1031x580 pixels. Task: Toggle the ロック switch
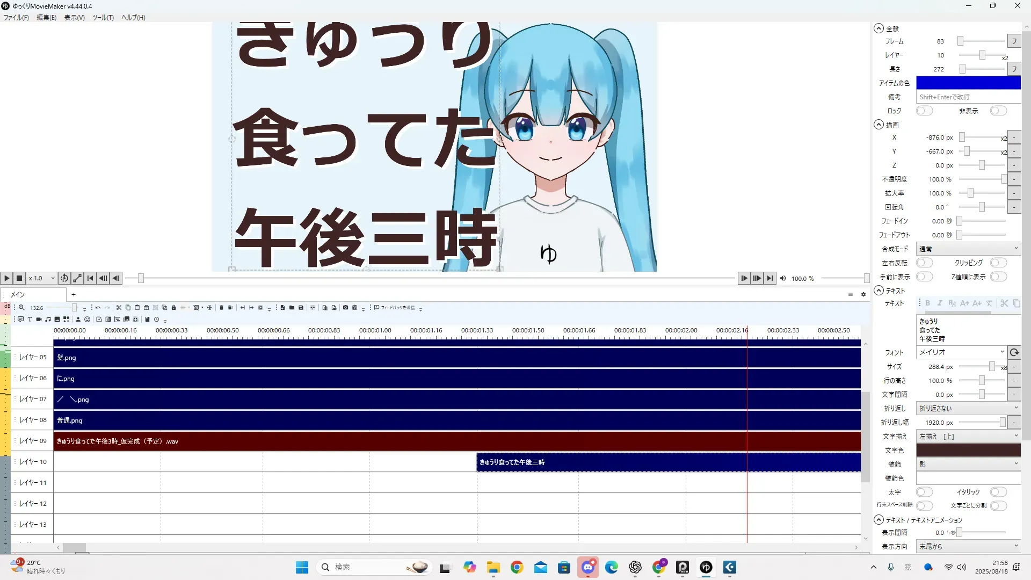coord(924,111)
